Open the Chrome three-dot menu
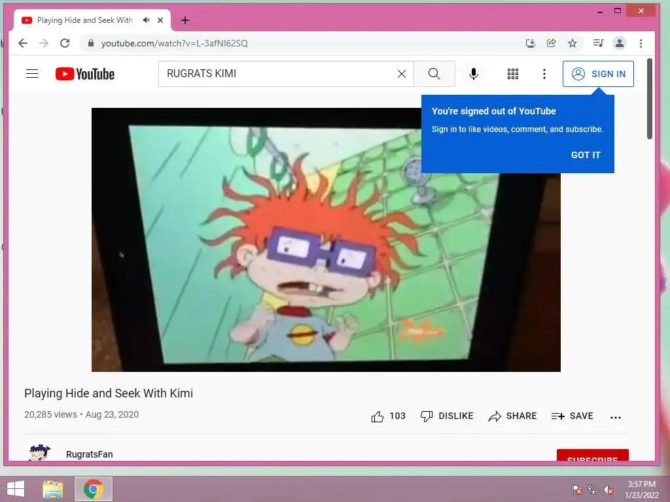The image size is (670, 502). (x=641, y=43)
